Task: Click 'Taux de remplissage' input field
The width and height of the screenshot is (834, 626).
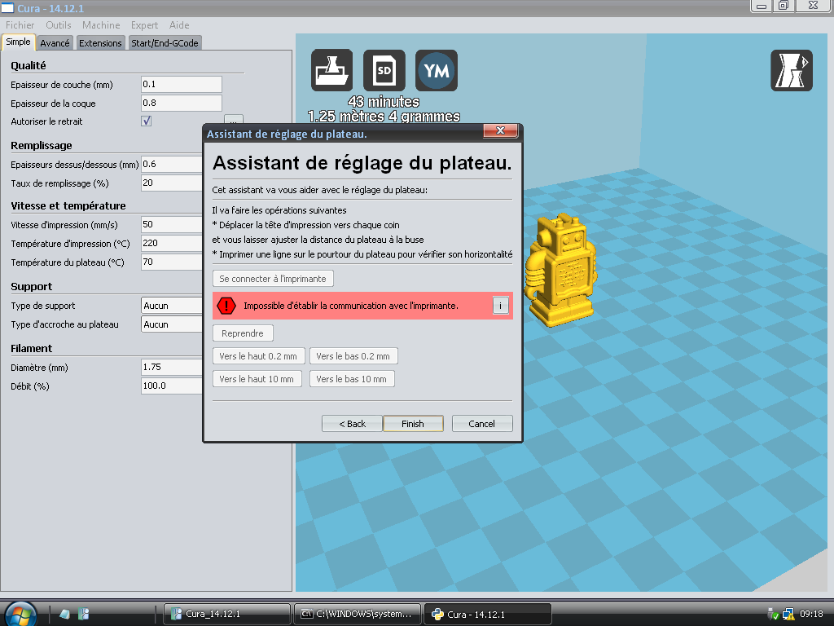Action: tap(172, 183)
